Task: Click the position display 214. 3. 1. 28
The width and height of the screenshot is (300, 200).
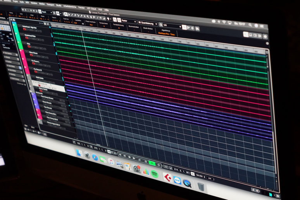Action: (x=181, y=171)
